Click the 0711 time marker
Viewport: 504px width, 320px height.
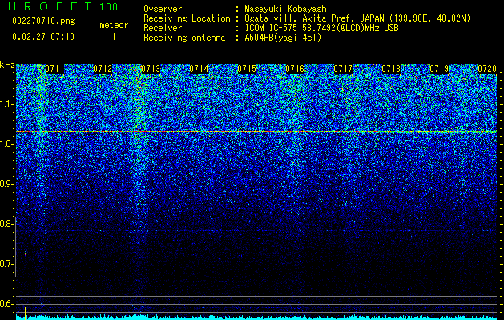click(x=54, y=69)
